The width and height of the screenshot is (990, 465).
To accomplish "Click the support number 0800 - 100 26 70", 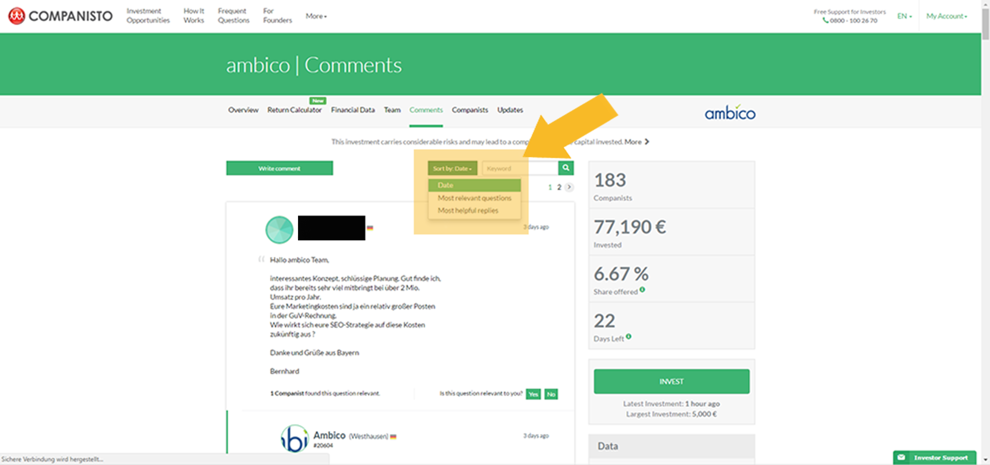I will [x=853, y=21].
